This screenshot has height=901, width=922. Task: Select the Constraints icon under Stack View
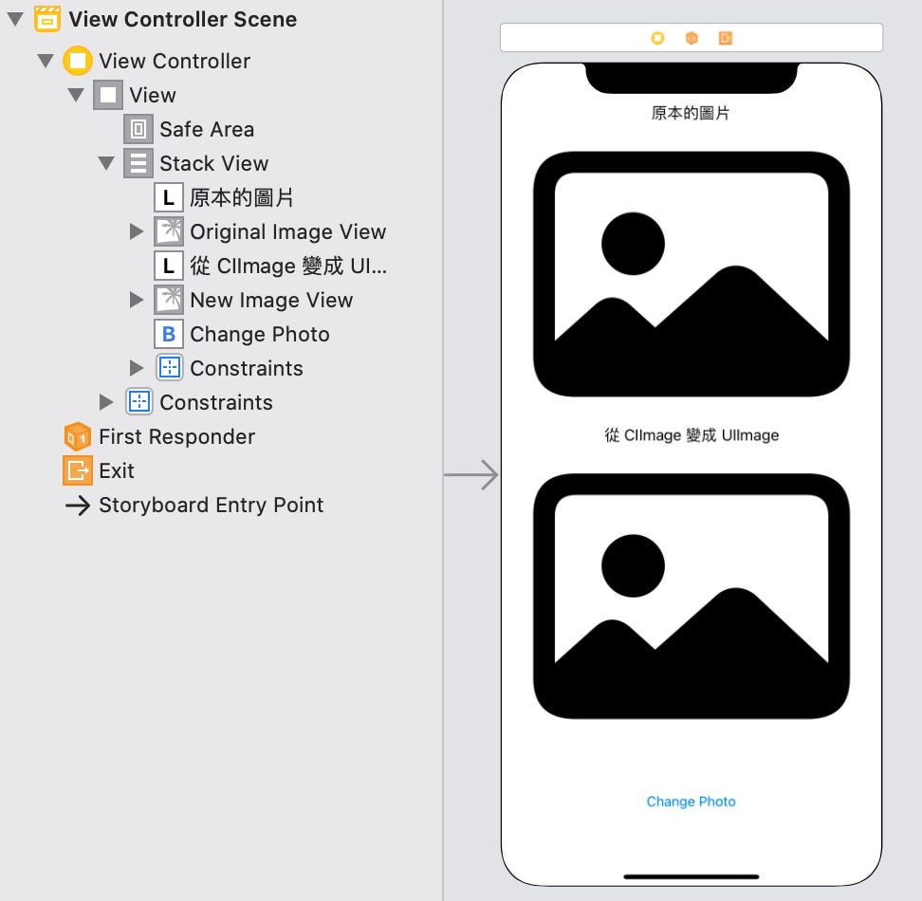click(169, 368)
